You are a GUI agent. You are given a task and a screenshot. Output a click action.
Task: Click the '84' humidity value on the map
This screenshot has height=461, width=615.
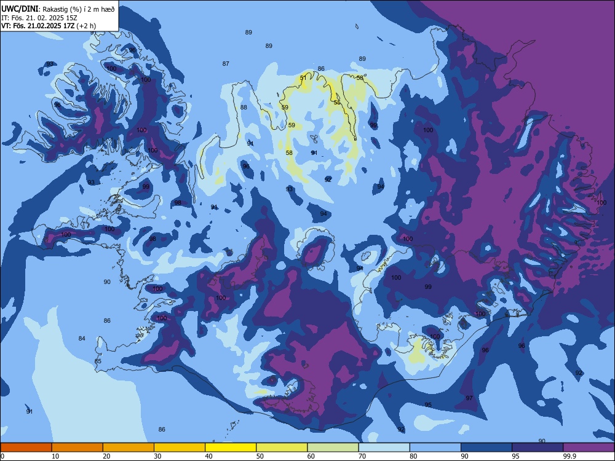[x=82, y=338]
